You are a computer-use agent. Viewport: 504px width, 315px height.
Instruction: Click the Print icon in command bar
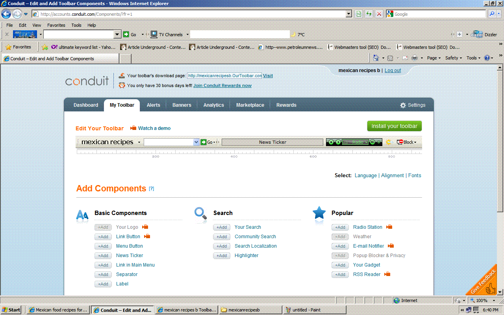[x=415, y=58]
